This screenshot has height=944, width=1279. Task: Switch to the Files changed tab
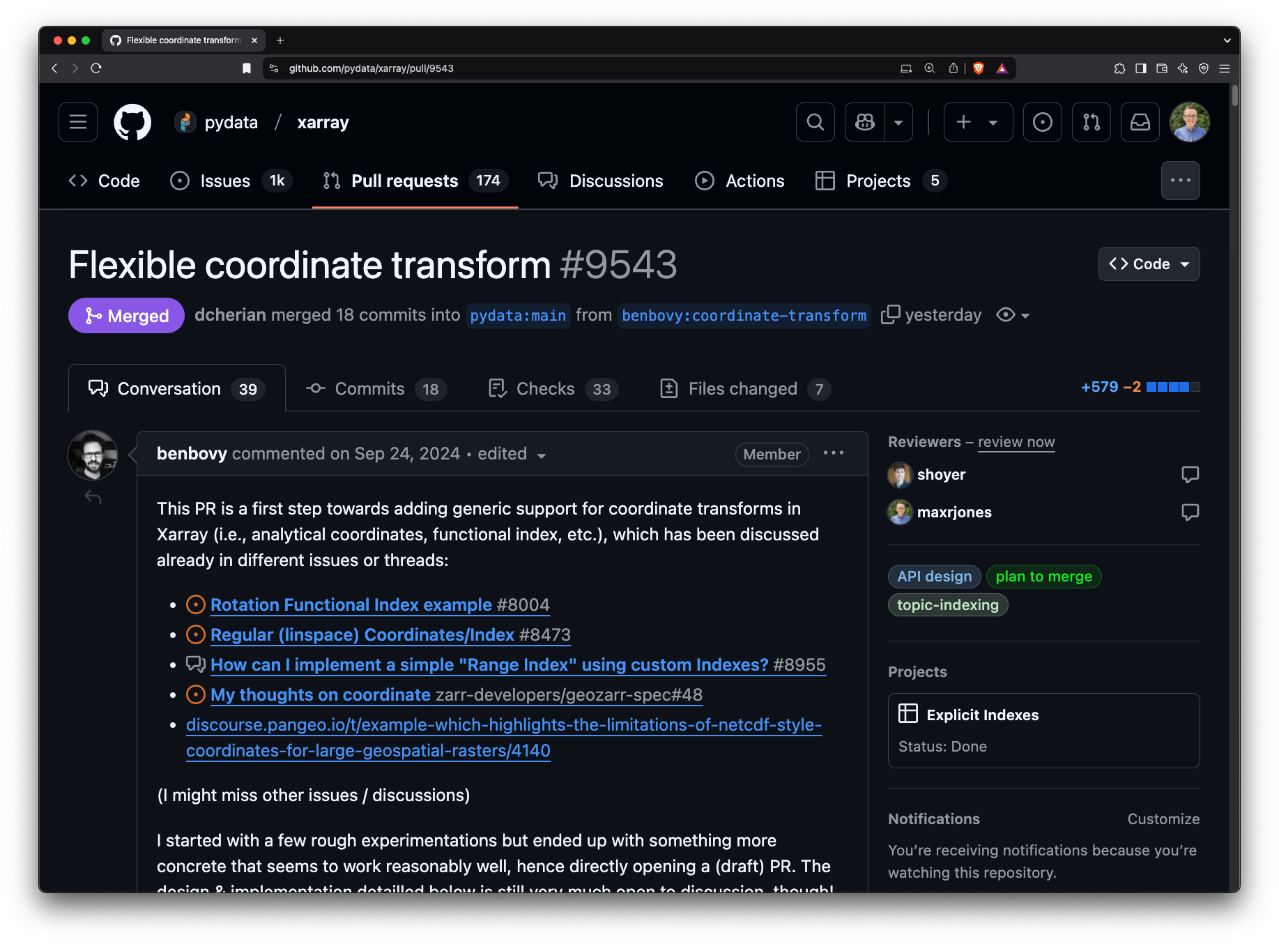[743, 389]
